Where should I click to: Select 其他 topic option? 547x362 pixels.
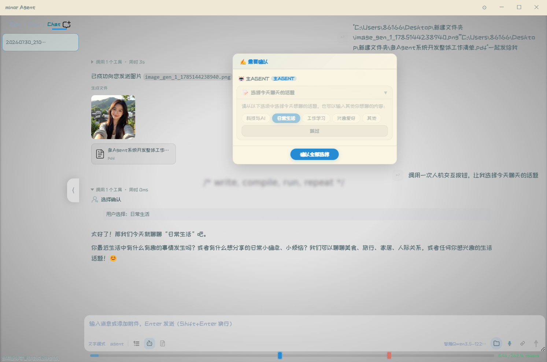(x=372, y=118)
